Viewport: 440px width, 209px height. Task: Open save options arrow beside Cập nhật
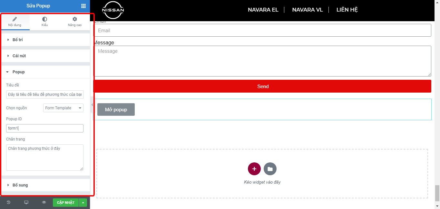(83, 203)
